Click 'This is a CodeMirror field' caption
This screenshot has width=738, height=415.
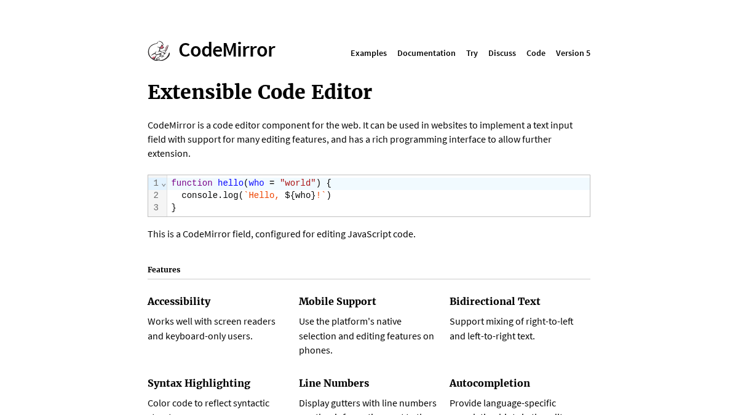pos(282,234)
